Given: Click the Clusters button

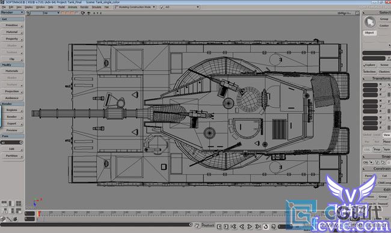Looking at the screenshot, I should 384,72.
